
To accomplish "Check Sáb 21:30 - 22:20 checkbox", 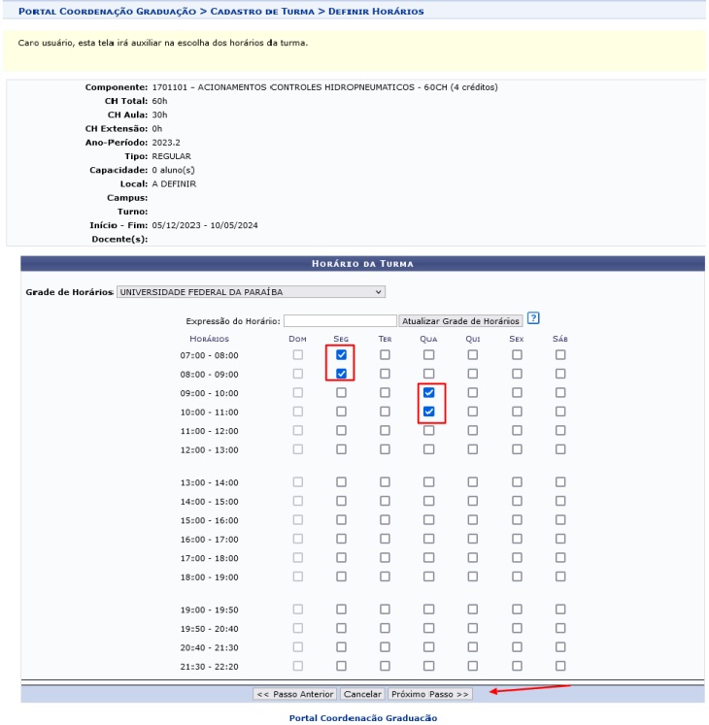I will pyautogui.click(x=560, y=666).
